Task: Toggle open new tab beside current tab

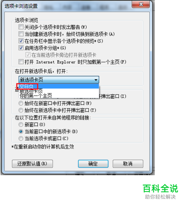Action: tap(28, 55)
